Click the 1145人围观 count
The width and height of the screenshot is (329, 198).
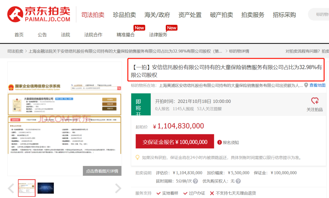pyautogui.click(x=183, y=109)
